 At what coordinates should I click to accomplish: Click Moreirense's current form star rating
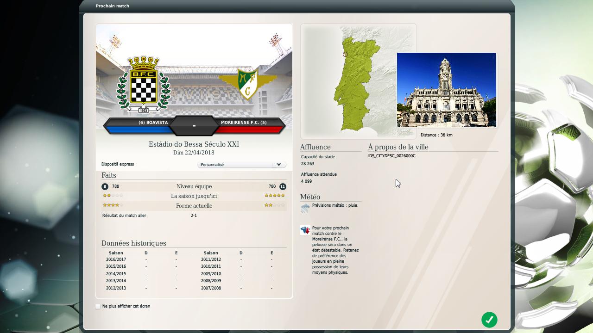[275, 205]
